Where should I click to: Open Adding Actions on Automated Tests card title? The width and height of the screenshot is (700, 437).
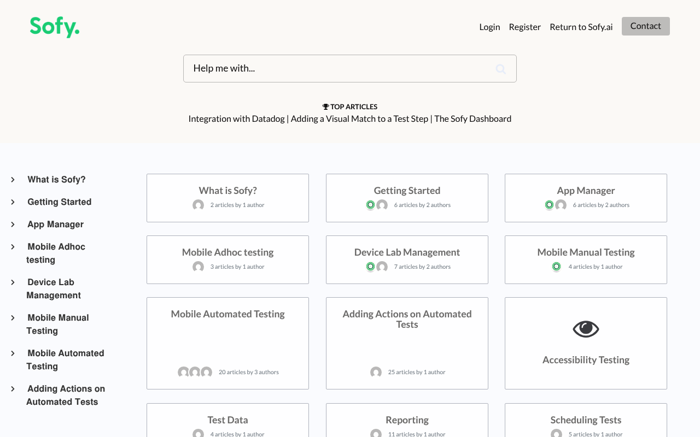[407, 319]
